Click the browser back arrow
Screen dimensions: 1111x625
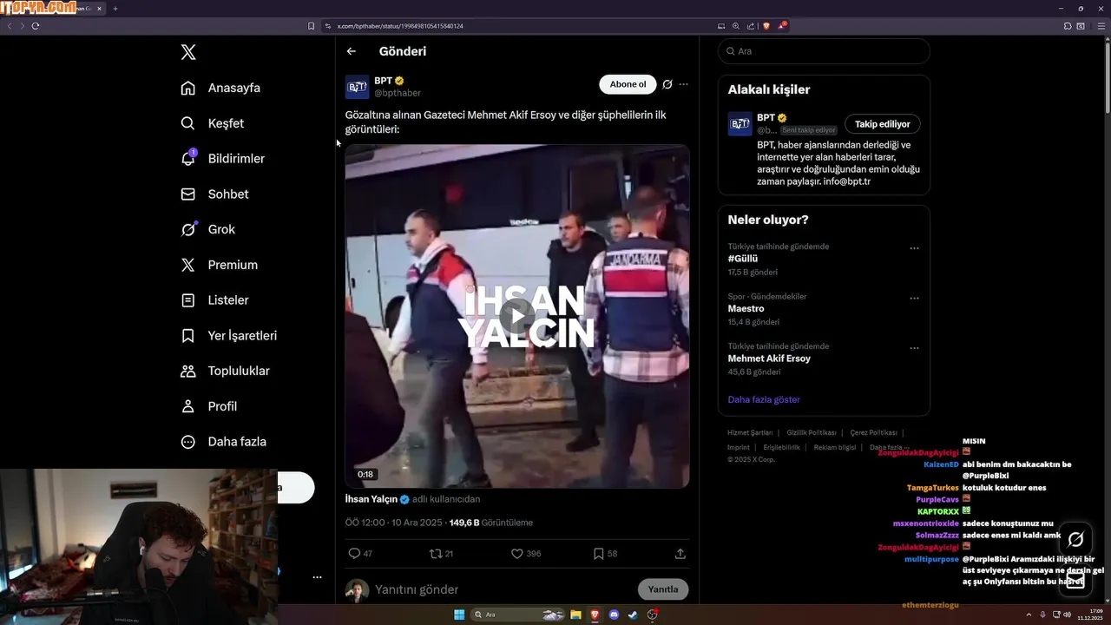(x=10, y=26)
